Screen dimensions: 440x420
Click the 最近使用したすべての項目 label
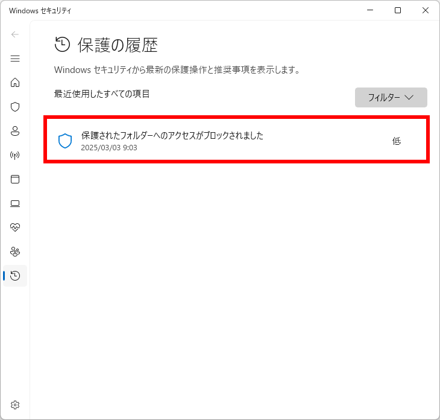coord(102,94)
